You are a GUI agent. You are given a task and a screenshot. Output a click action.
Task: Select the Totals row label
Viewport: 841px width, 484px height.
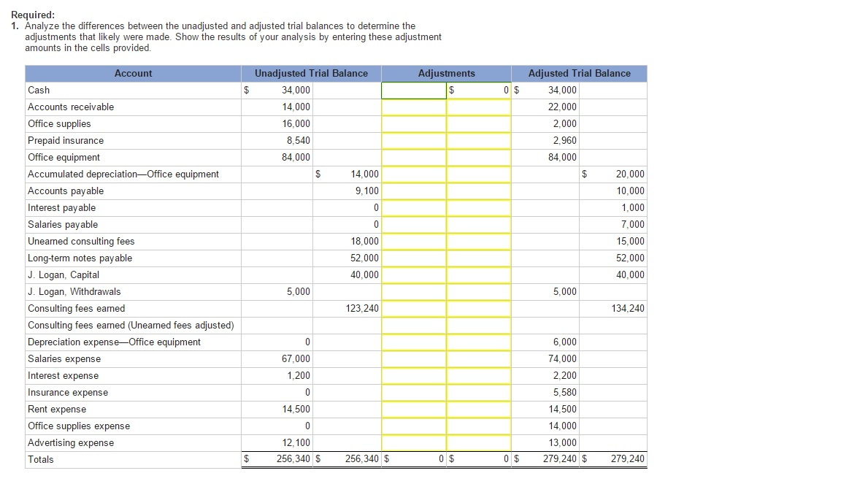[x=37, y=459]
